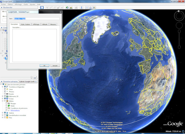Click the Informations link under Météo
185x134 pixels.
15,110
